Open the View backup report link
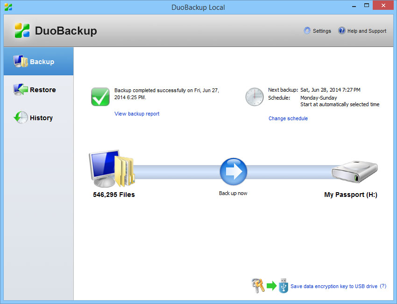This screenshot has width=397, height=304. (137, 114)
